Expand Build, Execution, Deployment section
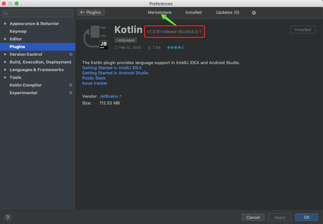Image resolution: width=323 pixels, height=224 pixels. tap(5, 62)
